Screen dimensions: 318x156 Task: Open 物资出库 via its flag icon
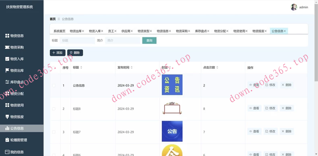coord(7,70)
